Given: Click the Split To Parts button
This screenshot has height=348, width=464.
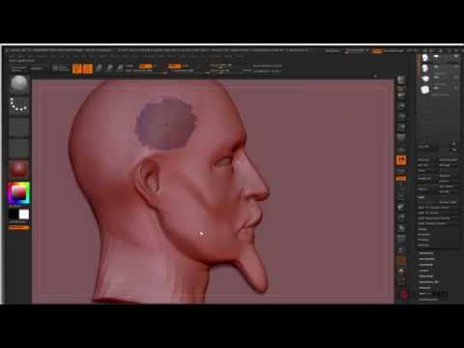Looking at the screenshot, I should [438, 213].
